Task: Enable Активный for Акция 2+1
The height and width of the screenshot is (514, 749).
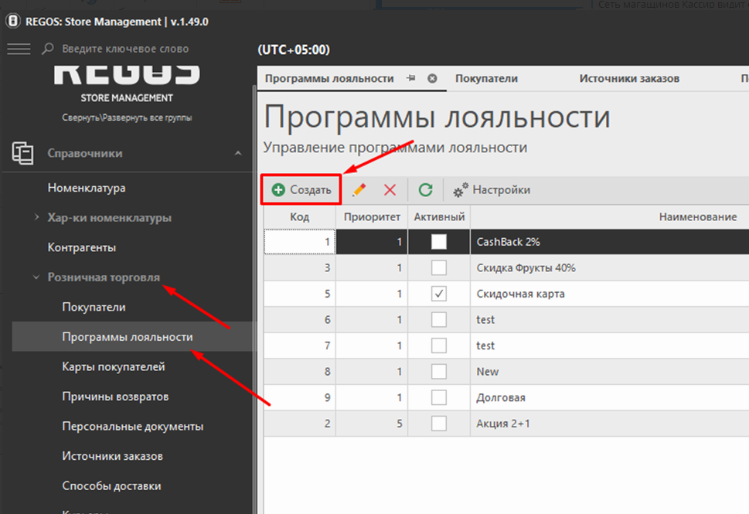Action: (x=439, y=424)
